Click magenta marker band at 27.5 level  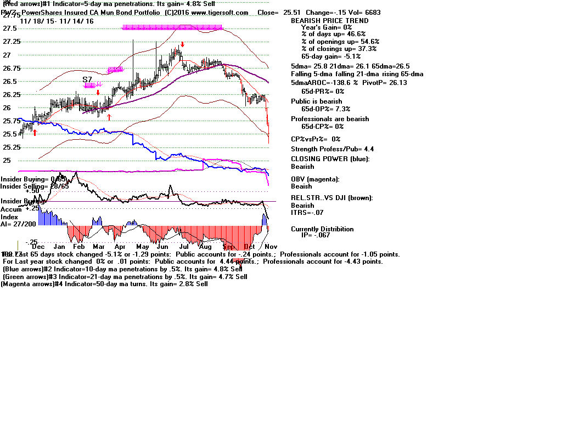tap(172, 27)
